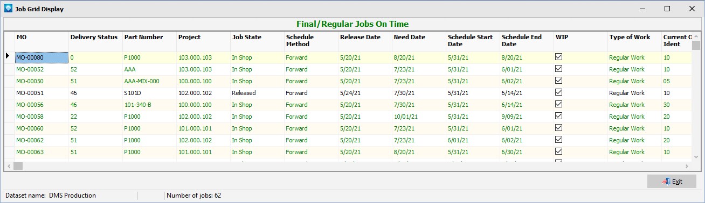
Task: Click the horizontal scrollbar left arrow
Action: coord(9,166)
